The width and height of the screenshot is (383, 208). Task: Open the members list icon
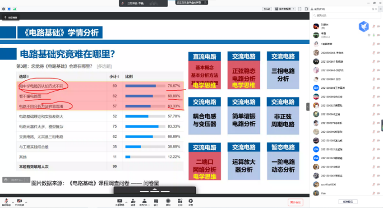(144, 202)
